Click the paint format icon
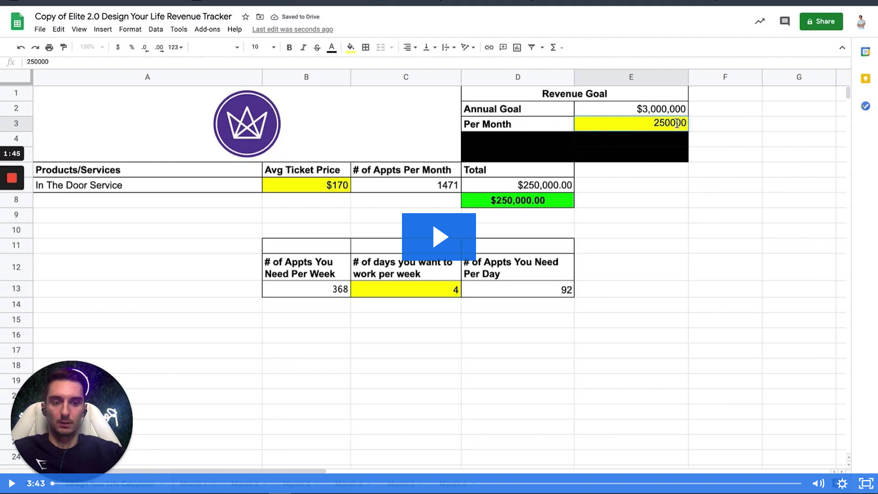Viewport: 878px width, 494px height. click(x=64, y=47)
